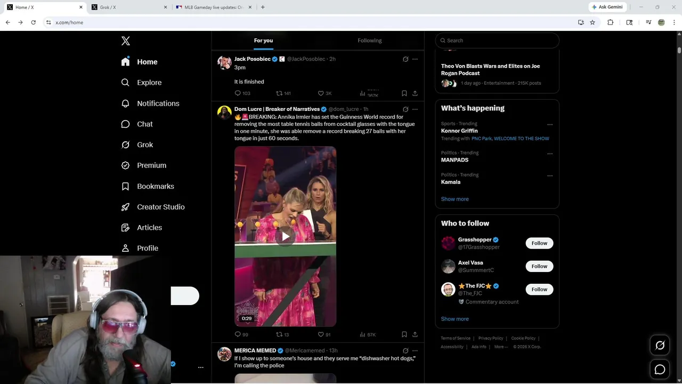Follow Grasshopper
682x384 pixels.
[x=539, y=243]
